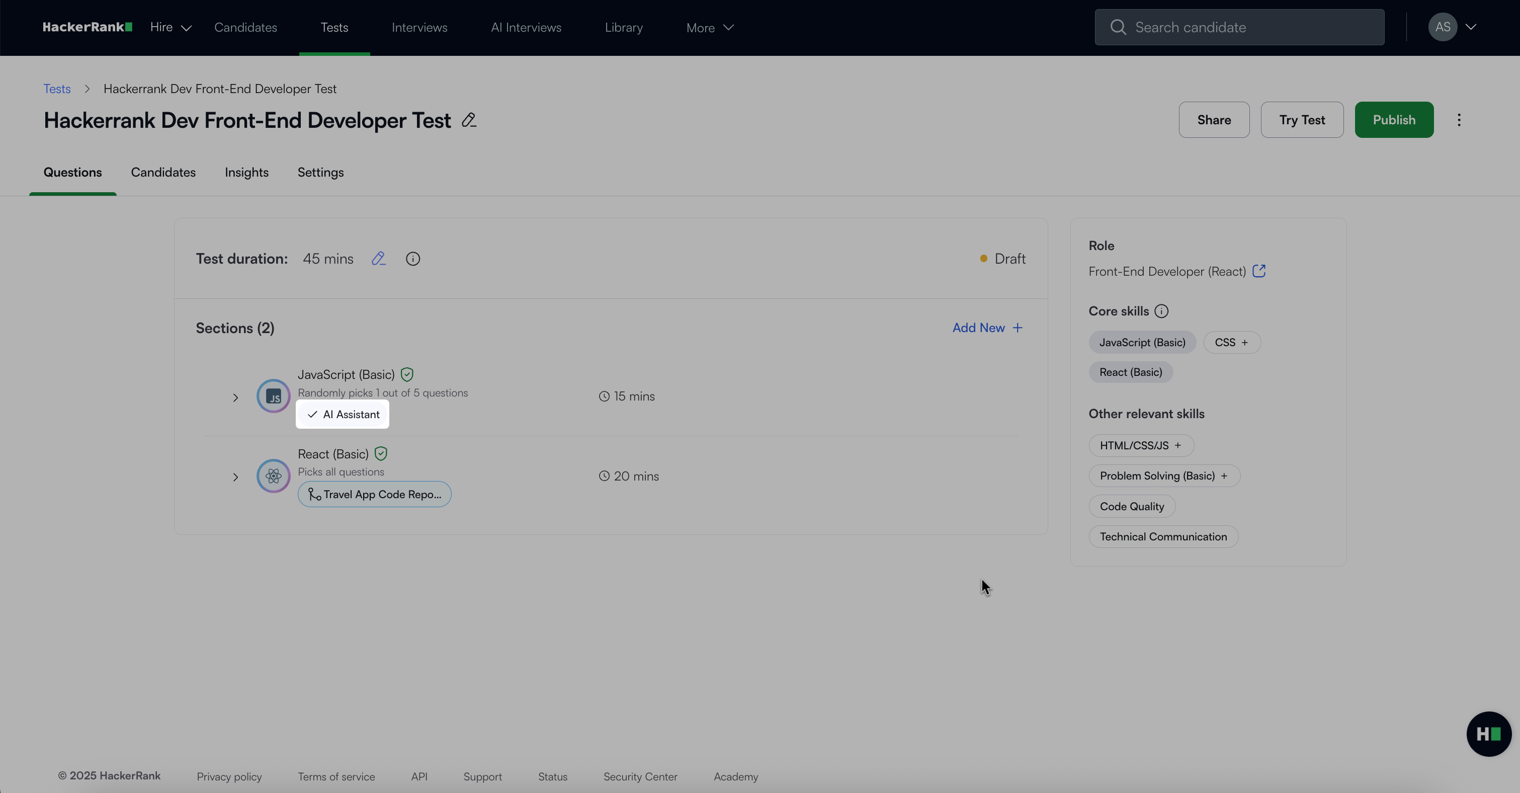The width and height of the screenshot is (1520, 793).
Task: Open the test duration info icon
Action: click(412, 259)
